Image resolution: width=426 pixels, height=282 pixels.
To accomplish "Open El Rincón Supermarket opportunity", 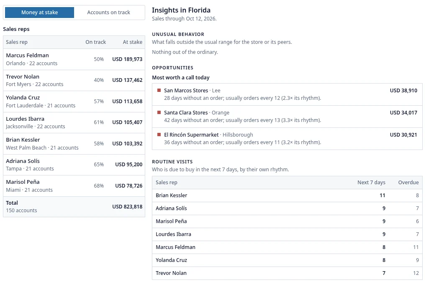I will 287,139.
